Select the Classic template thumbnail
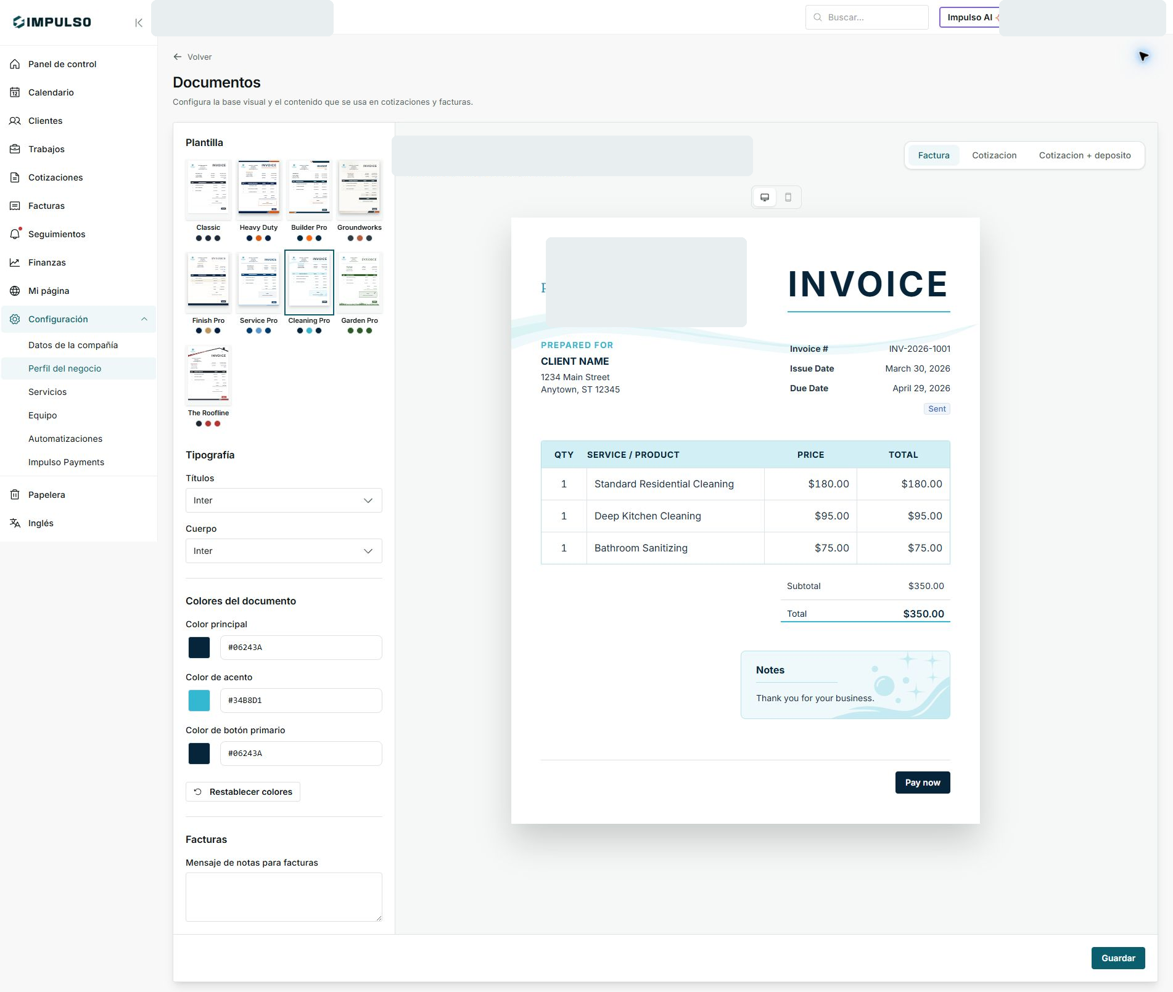 tap(208, 189)
